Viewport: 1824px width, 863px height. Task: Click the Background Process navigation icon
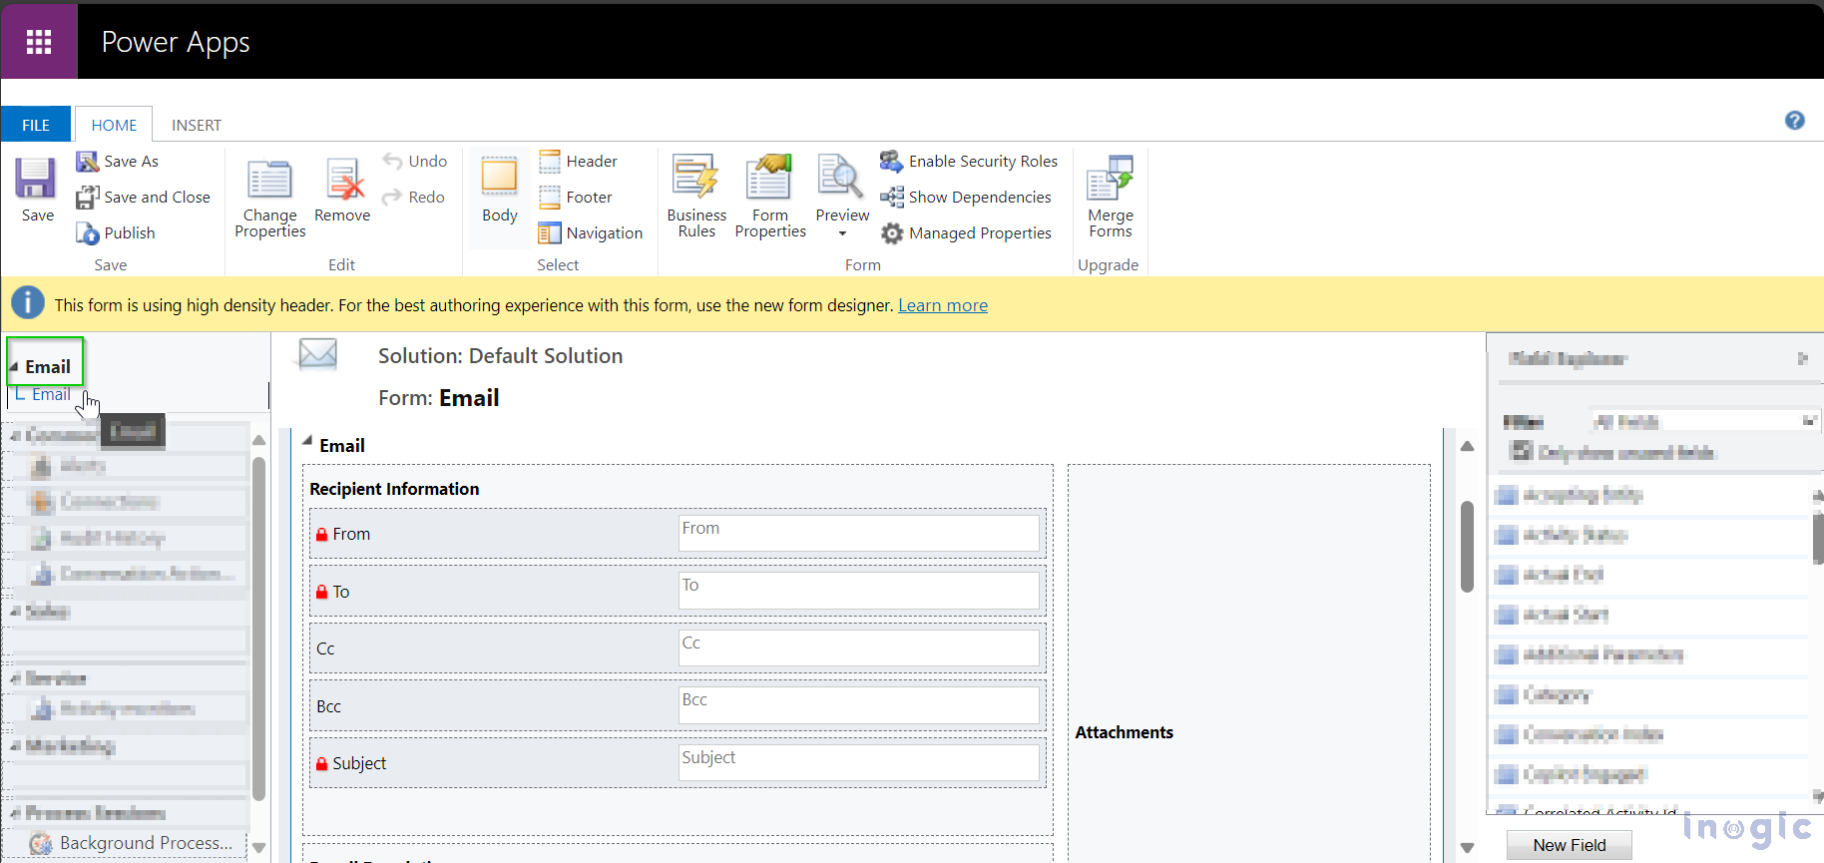pyautogui.click(x=41, y=843)
